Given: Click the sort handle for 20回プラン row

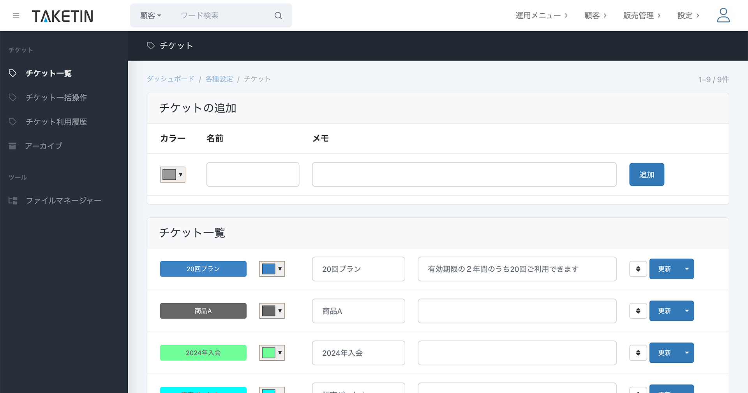Looking at the screenshot, I should tap(638, 269).
